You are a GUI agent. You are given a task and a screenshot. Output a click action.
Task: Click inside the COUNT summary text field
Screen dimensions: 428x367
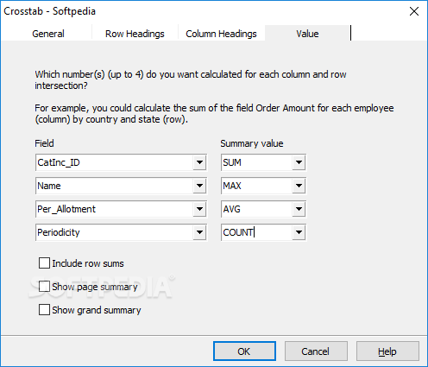coord(257,232)
